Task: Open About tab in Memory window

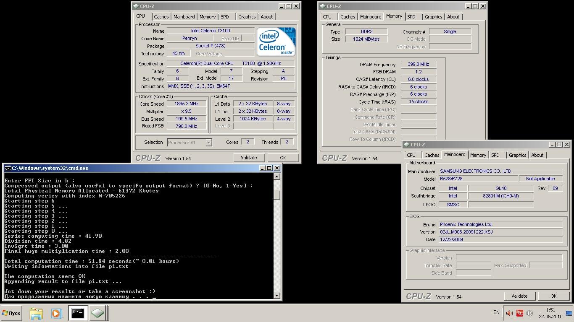Action: click(453, 17)
